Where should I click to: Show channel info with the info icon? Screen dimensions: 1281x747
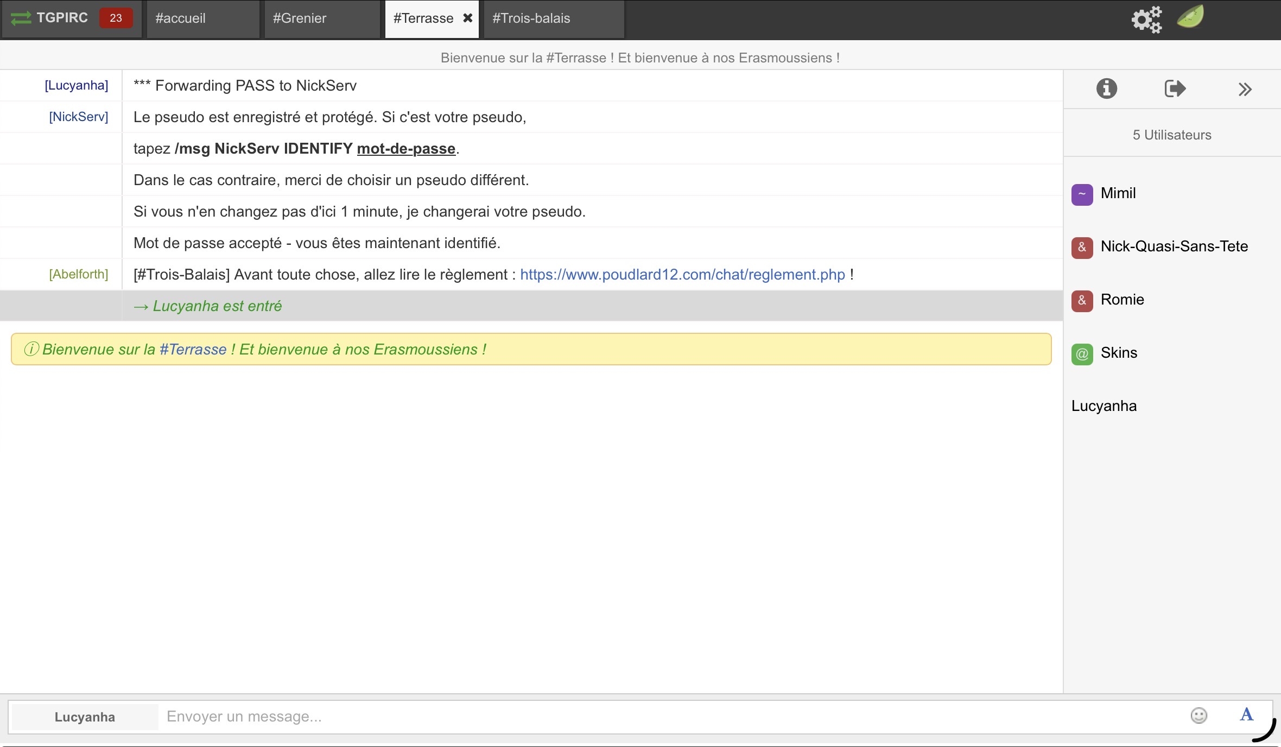[x=1106, y=88]
